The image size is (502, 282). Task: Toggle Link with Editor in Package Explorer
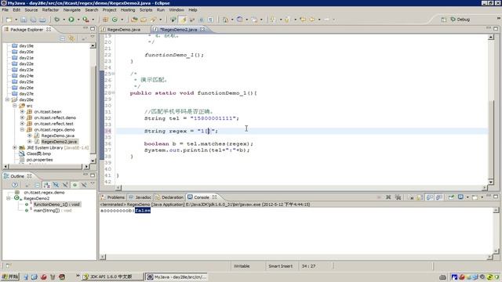coord(71,38)
